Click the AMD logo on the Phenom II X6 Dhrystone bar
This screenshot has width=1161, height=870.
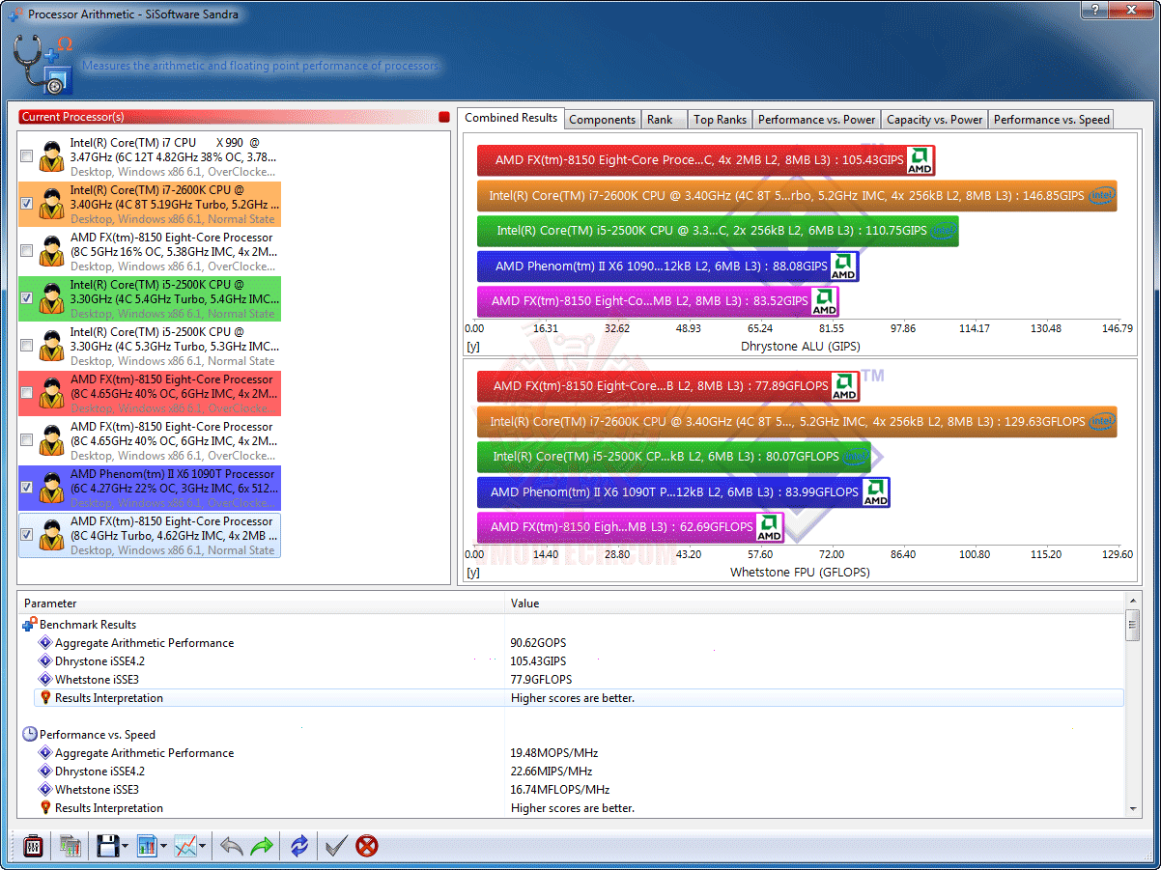pos(843,267)
